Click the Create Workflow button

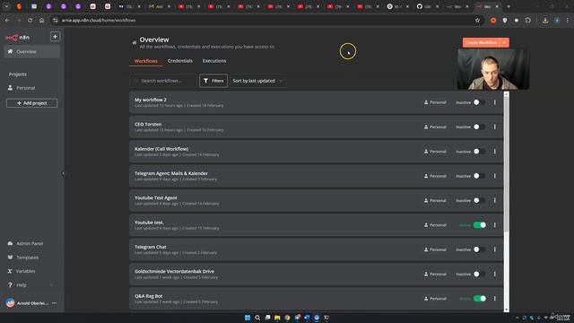pos(481,42)
